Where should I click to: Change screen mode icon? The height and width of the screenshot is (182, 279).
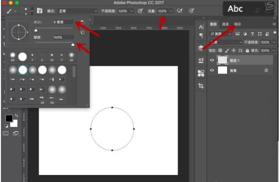pyautogui.click(x=16, y=133)
